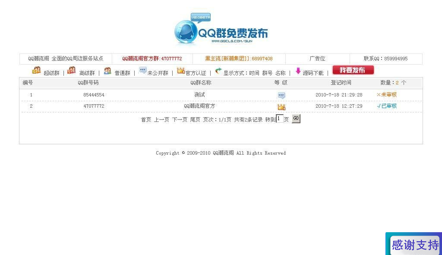Image resolution: width=442 pixels, height=255 pixels.
Task: Click the GO page jump button
Action: pyautogui.click(x=296, y=118)
